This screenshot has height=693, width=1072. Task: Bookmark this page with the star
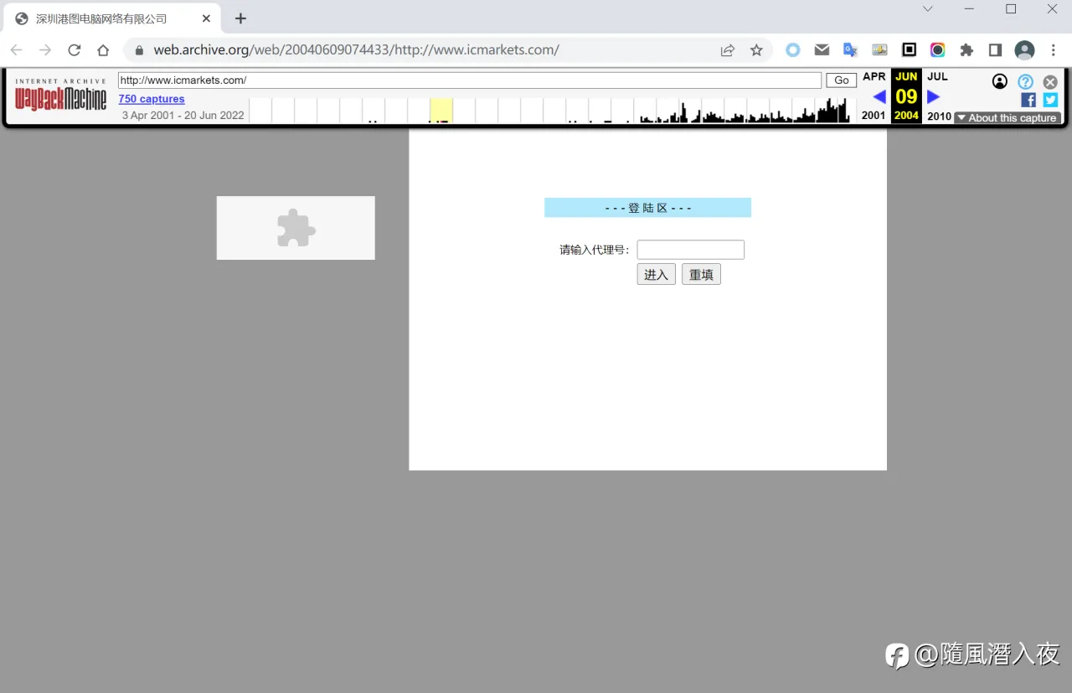click(756, 50)
